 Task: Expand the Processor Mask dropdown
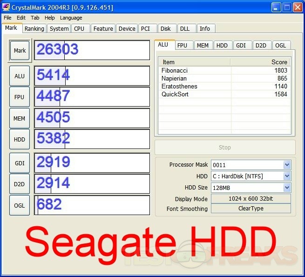287,165
